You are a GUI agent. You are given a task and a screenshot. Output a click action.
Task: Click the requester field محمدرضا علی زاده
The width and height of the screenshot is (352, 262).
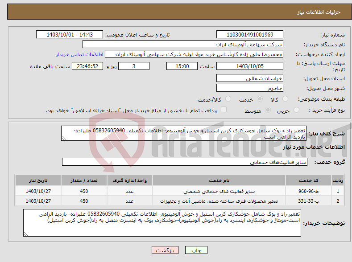194,54
